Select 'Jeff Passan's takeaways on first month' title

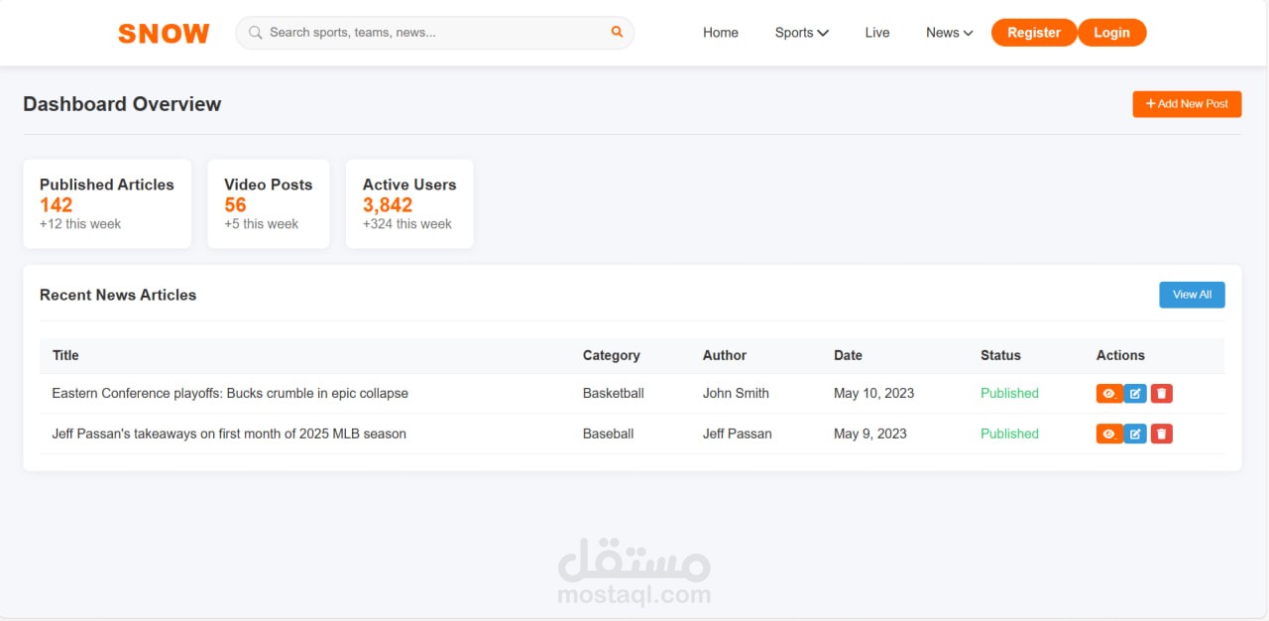[x=229, y=434]
